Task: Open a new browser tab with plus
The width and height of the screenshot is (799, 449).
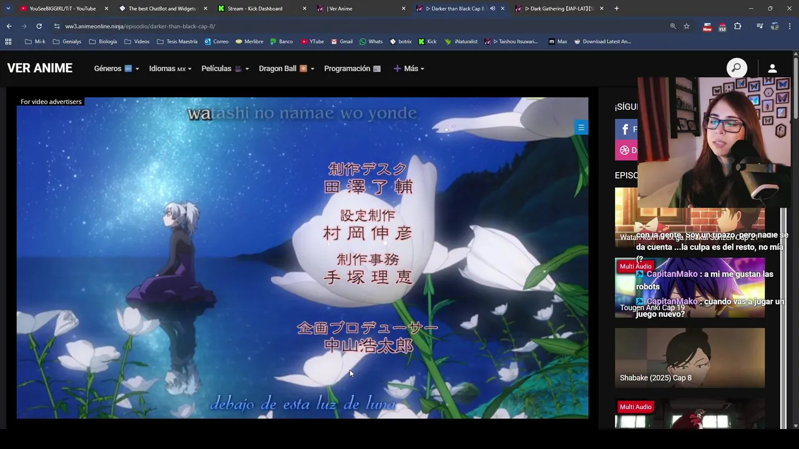Action: 616,9
